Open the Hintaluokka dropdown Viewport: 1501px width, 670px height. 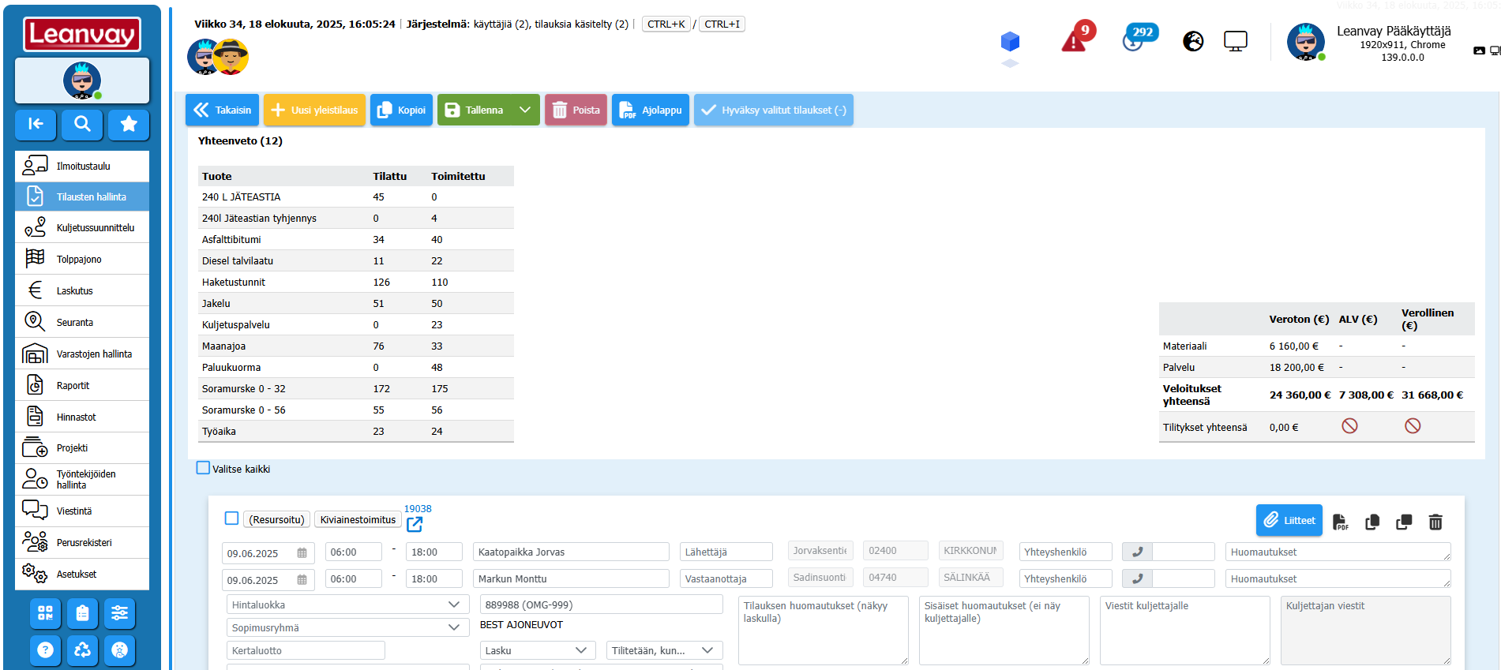click(346, 604)
